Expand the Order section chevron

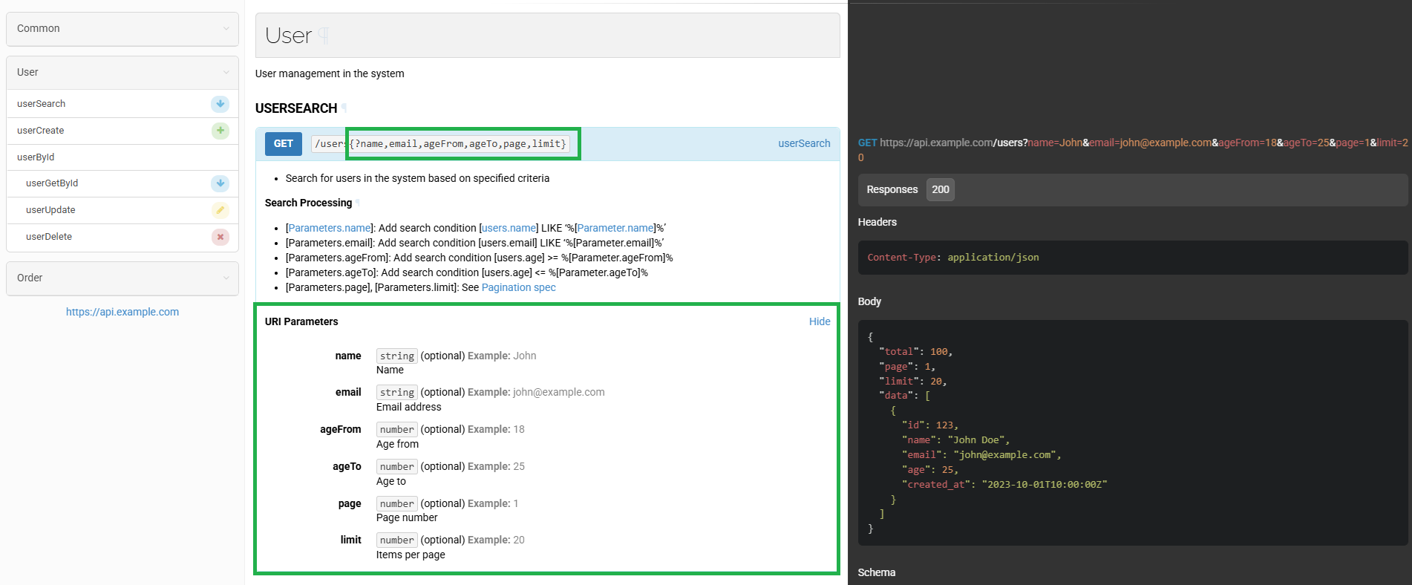pos(226,278)
